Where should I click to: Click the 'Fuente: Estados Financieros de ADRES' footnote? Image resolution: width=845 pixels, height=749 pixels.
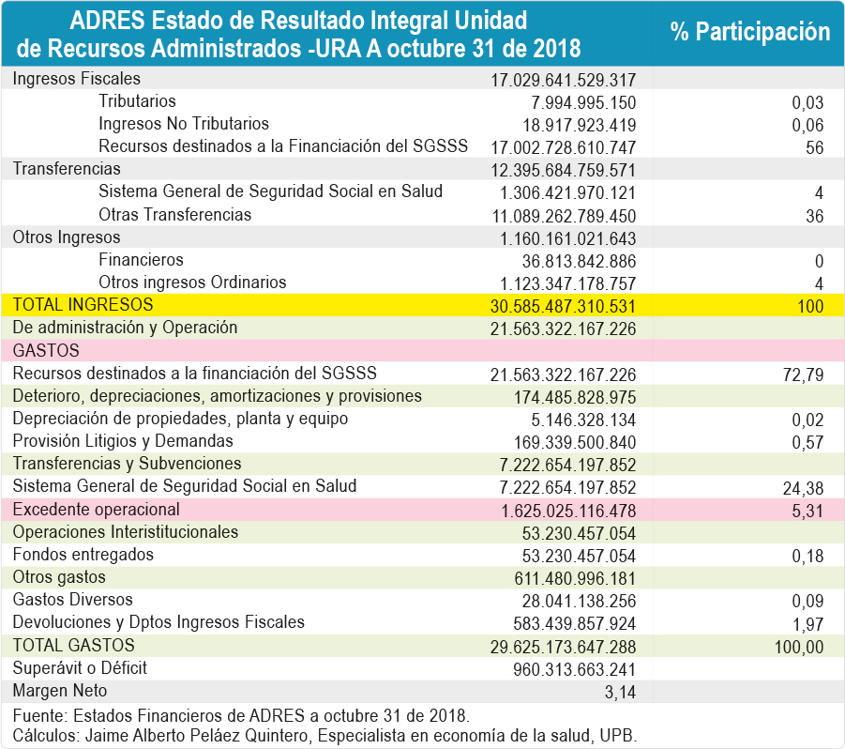[x=242, y=715]
